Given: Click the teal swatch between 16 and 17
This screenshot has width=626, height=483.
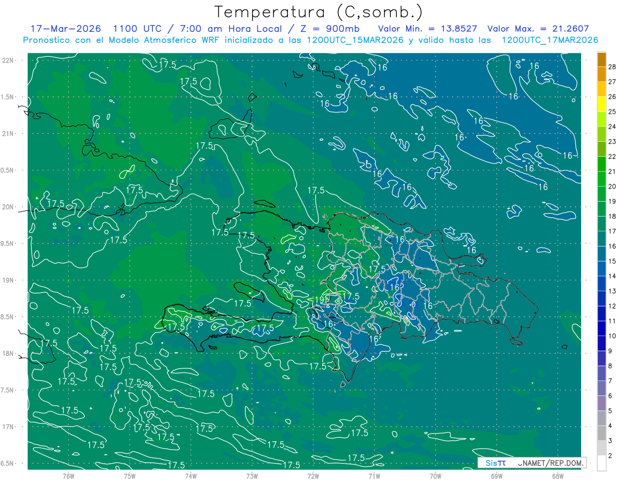Looking at the screenshot, I should [601, 239].
